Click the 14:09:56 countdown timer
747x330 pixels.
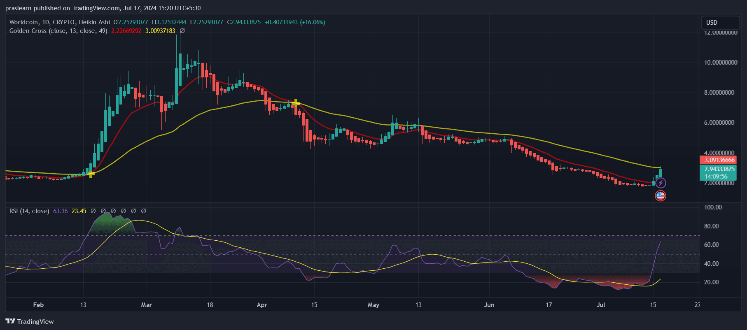point(716,177)
